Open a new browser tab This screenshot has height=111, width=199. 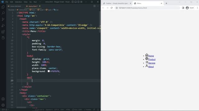tap(166, 3)
